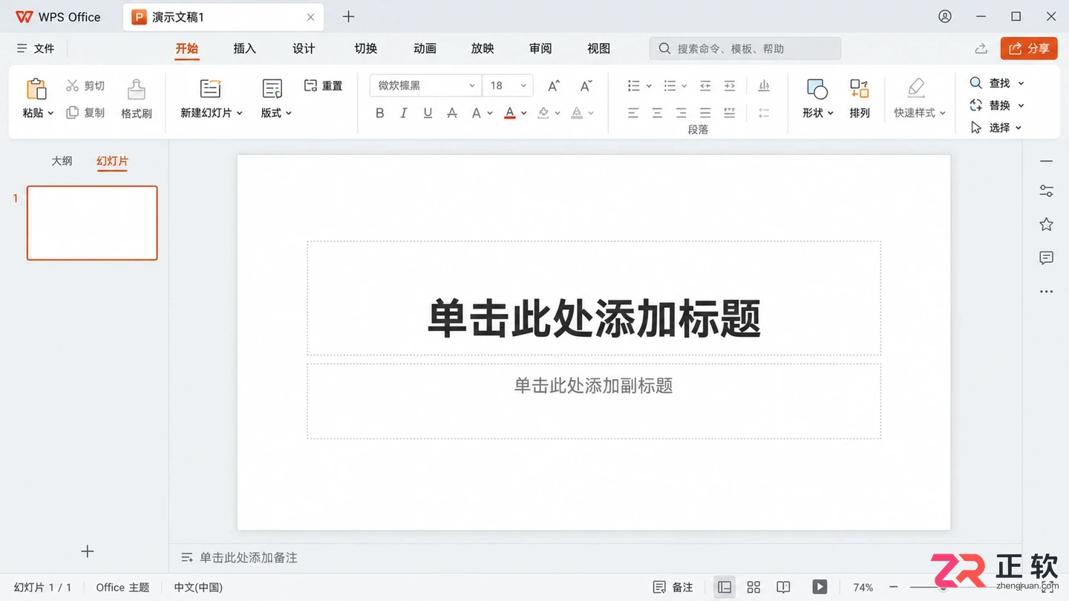Switch to slide sorter grid view
This screenshot has height=601, width=1069.
[x=753, y=587]
